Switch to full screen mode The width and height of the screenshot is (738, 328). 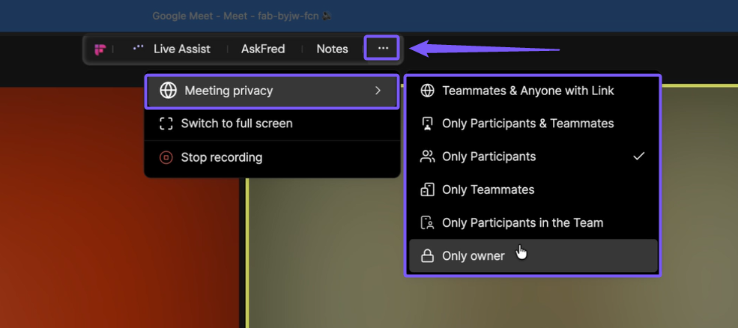tap(236, 124)
